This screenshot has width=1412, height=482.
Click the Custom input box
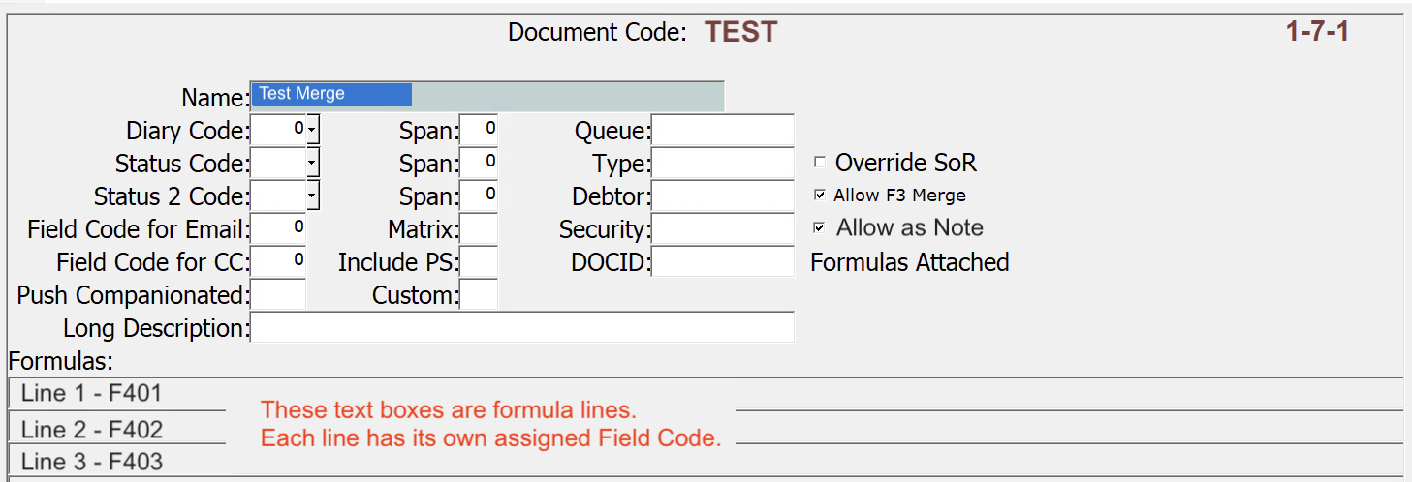point(479,295)
